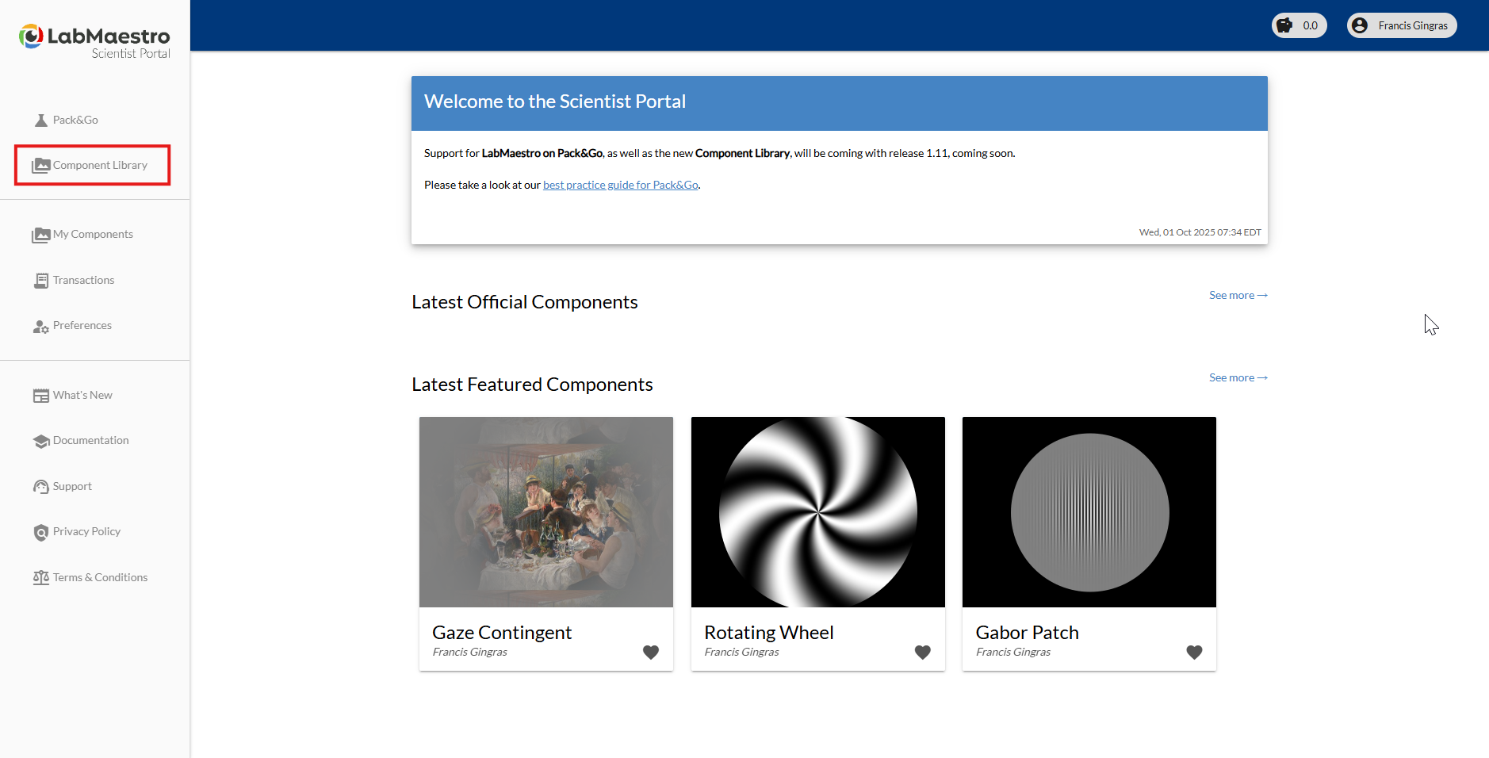The height and width of the screenshot is (758, 1489).
Task: Toggle the heart on Rotating Wheel
Action: click(923, 652)
